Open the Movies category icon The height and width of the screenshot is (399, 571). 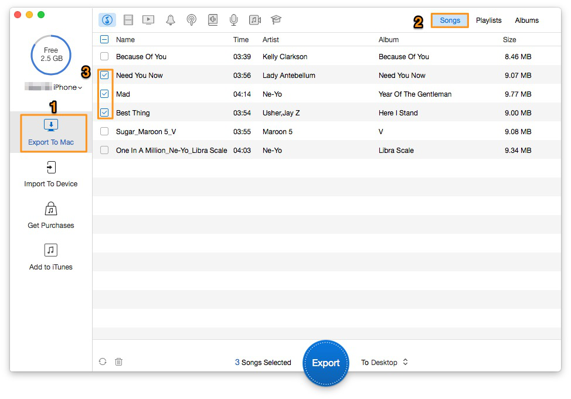click(x=128, y=20)
